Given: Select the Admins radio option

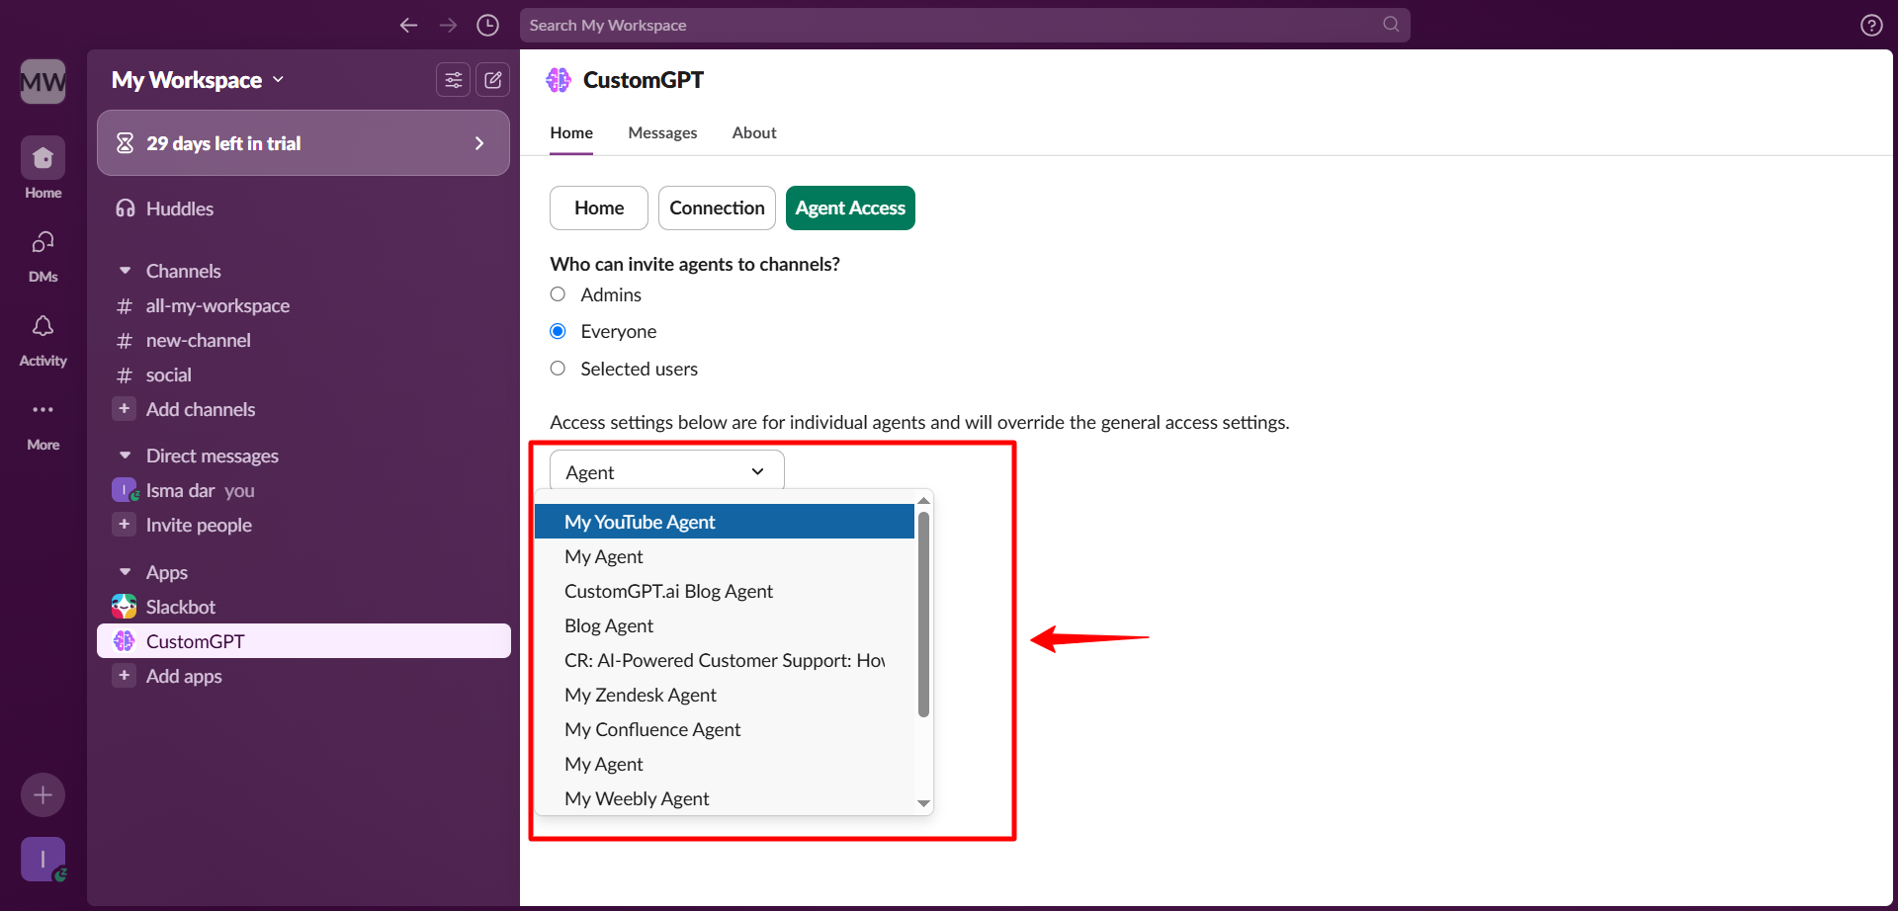Looking at the screenshot, I should 558,294.
